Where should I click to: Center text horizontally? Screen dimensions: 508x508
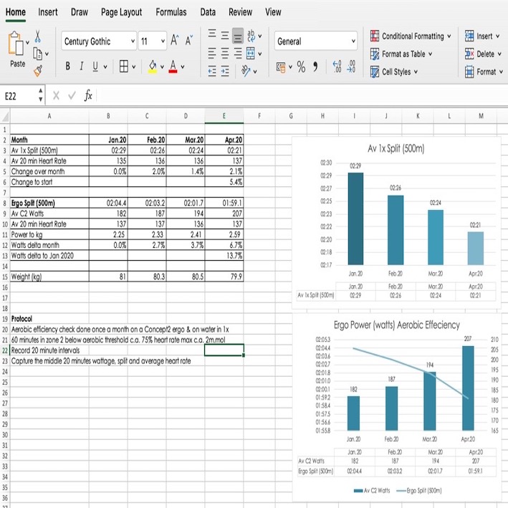pyautogui.click(x=225, y=53)
